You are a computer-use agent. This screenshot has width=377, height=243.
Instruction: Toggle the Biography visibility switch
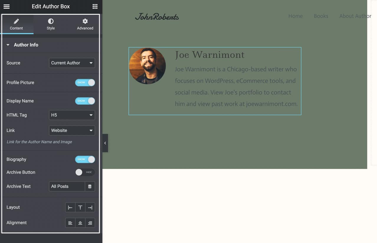pos(85,159)
